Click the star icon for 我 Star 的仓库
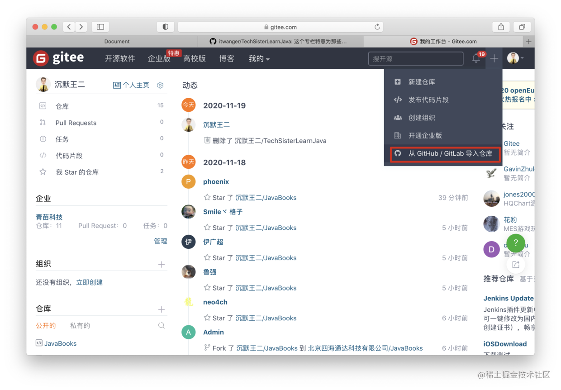The width and height of the screenshot is (561, 390). coord(43,172)
